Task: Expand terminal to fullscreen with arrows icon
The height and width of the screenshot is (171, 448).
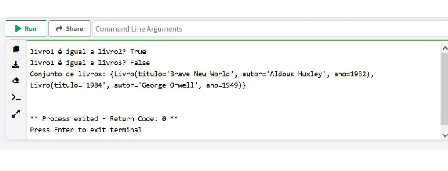Action: (x=16, y=114)
